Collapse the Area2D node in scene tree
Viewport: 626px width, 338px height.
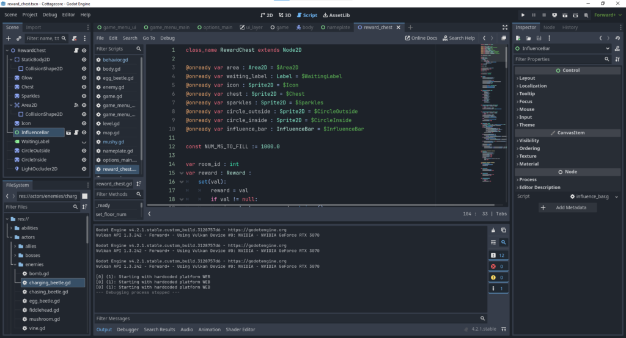click(x=8, y=105)
